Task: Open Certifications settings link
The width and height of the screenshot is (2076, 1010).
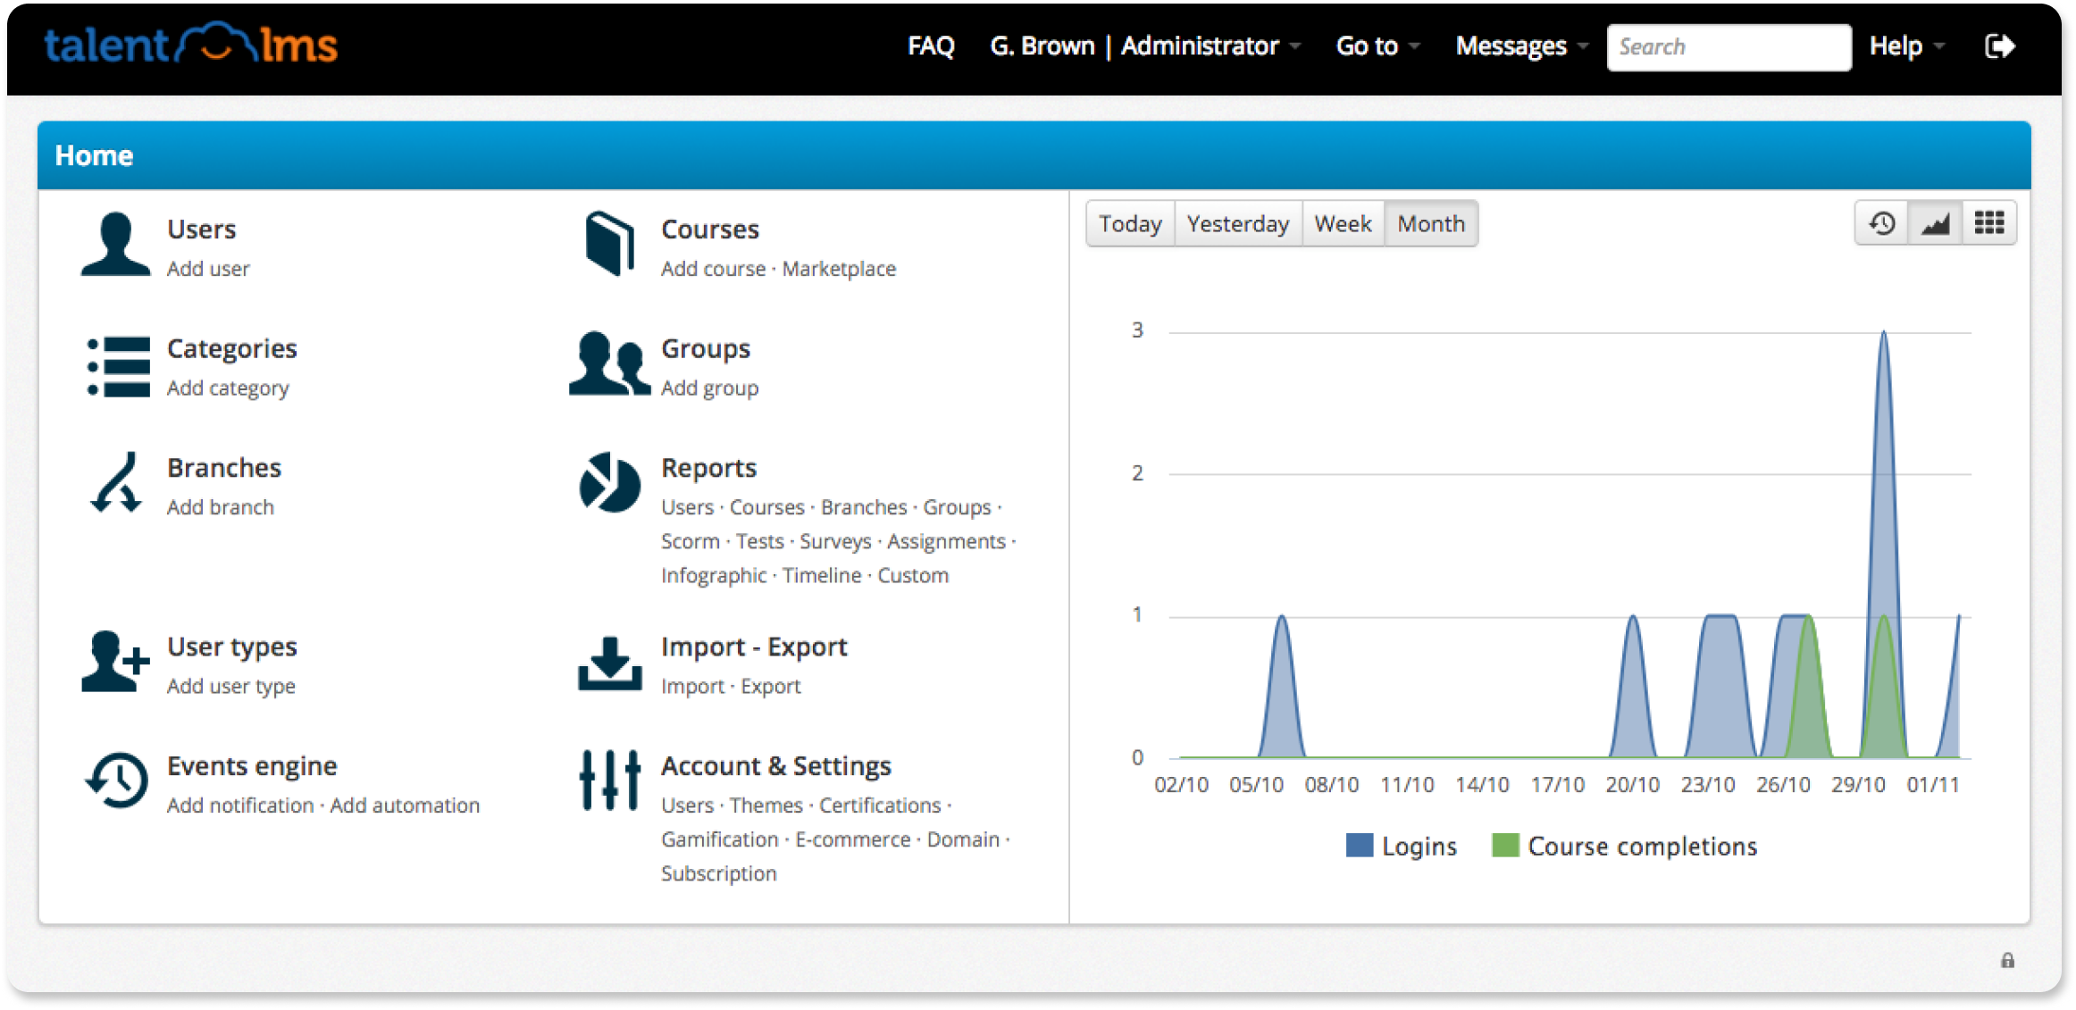Action: click(x=880, y=805)
